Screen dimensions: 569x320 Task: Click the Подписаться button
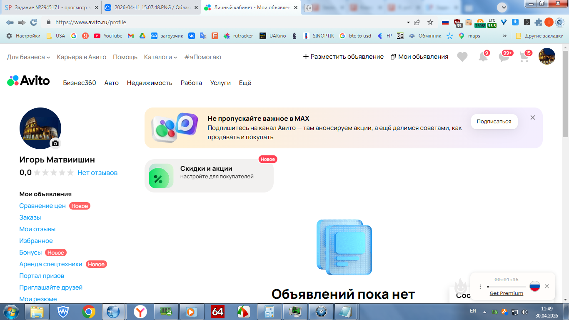pos(494,122)
